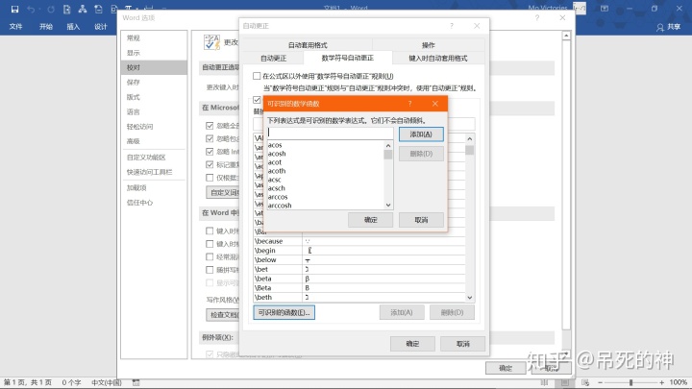Viewport: 692px width, 389px height.
Task: Open the 设计 ribbon tab
Action: click(101, 27)
